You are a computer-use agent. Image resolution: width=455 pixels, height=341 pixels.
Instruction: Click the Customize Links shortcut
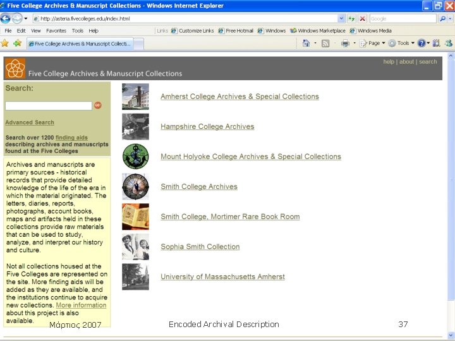pos(192,31)
